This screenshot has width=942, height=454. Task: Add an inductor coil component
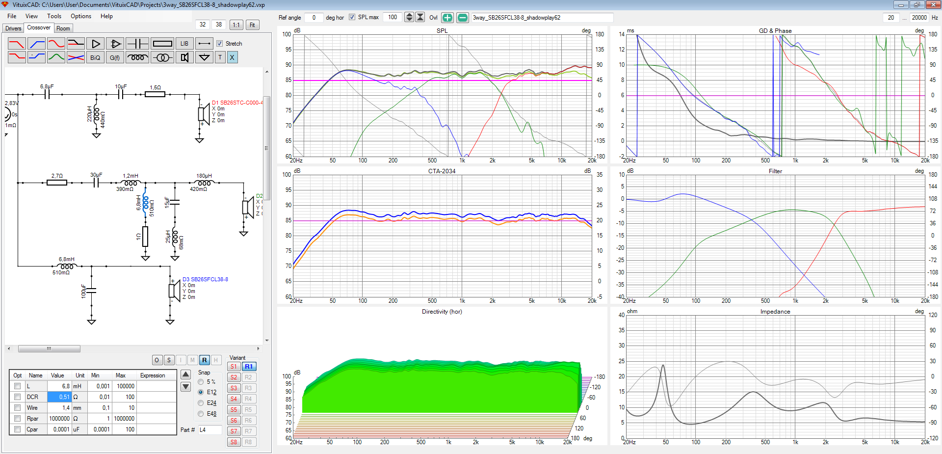(x=137, y=57)
